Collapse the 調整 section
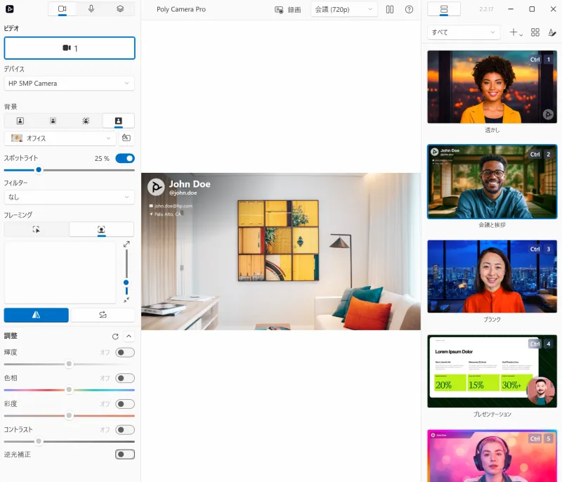Screen dimensions: 562x482 [129, 336]
